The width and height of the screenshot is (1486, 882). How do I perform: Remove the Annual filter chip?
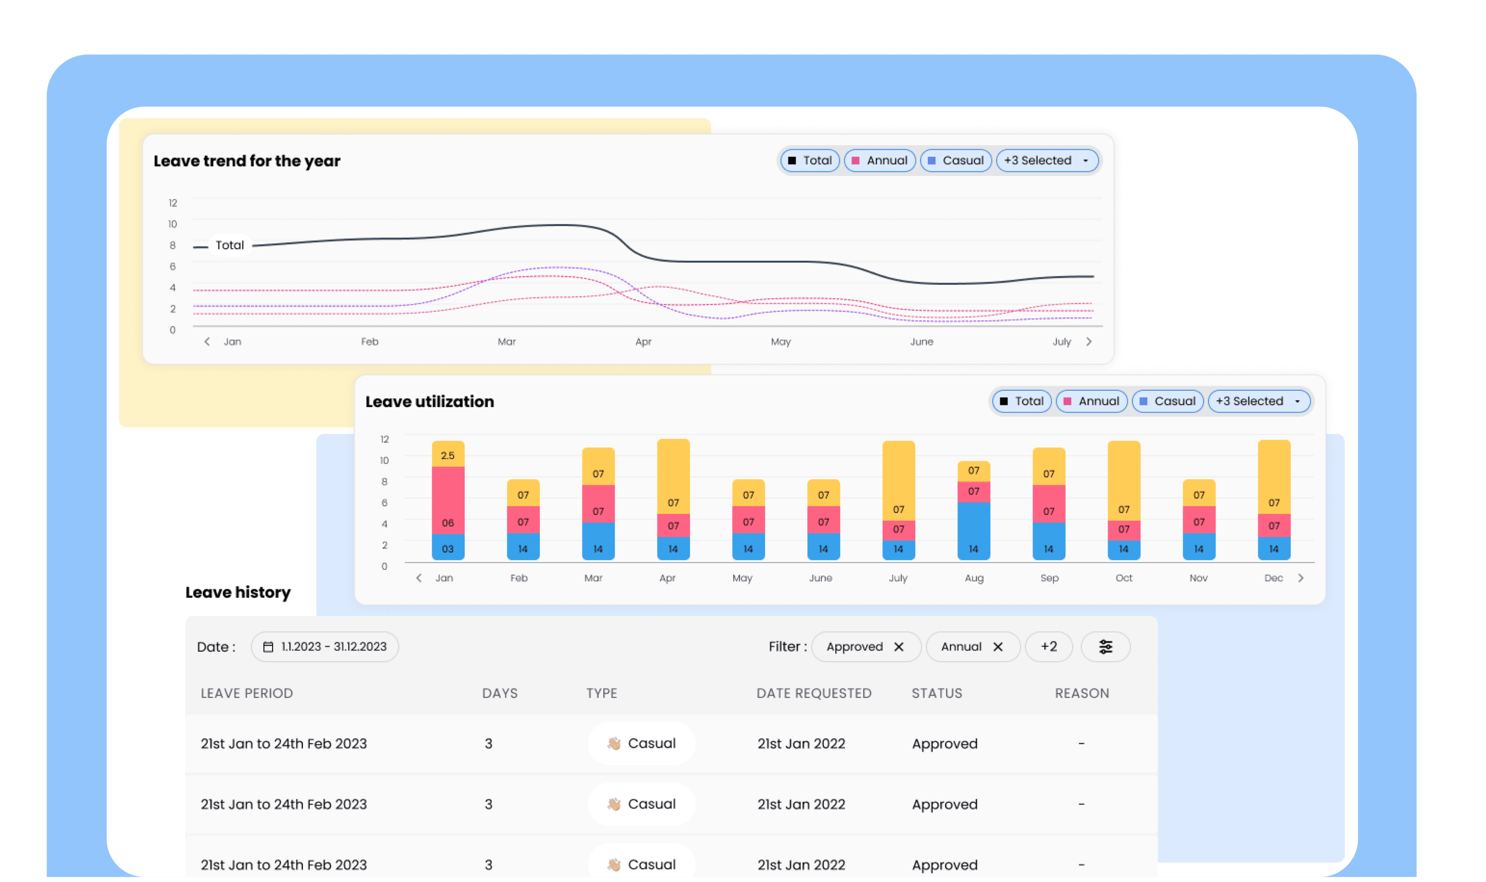tap(998, 647)
